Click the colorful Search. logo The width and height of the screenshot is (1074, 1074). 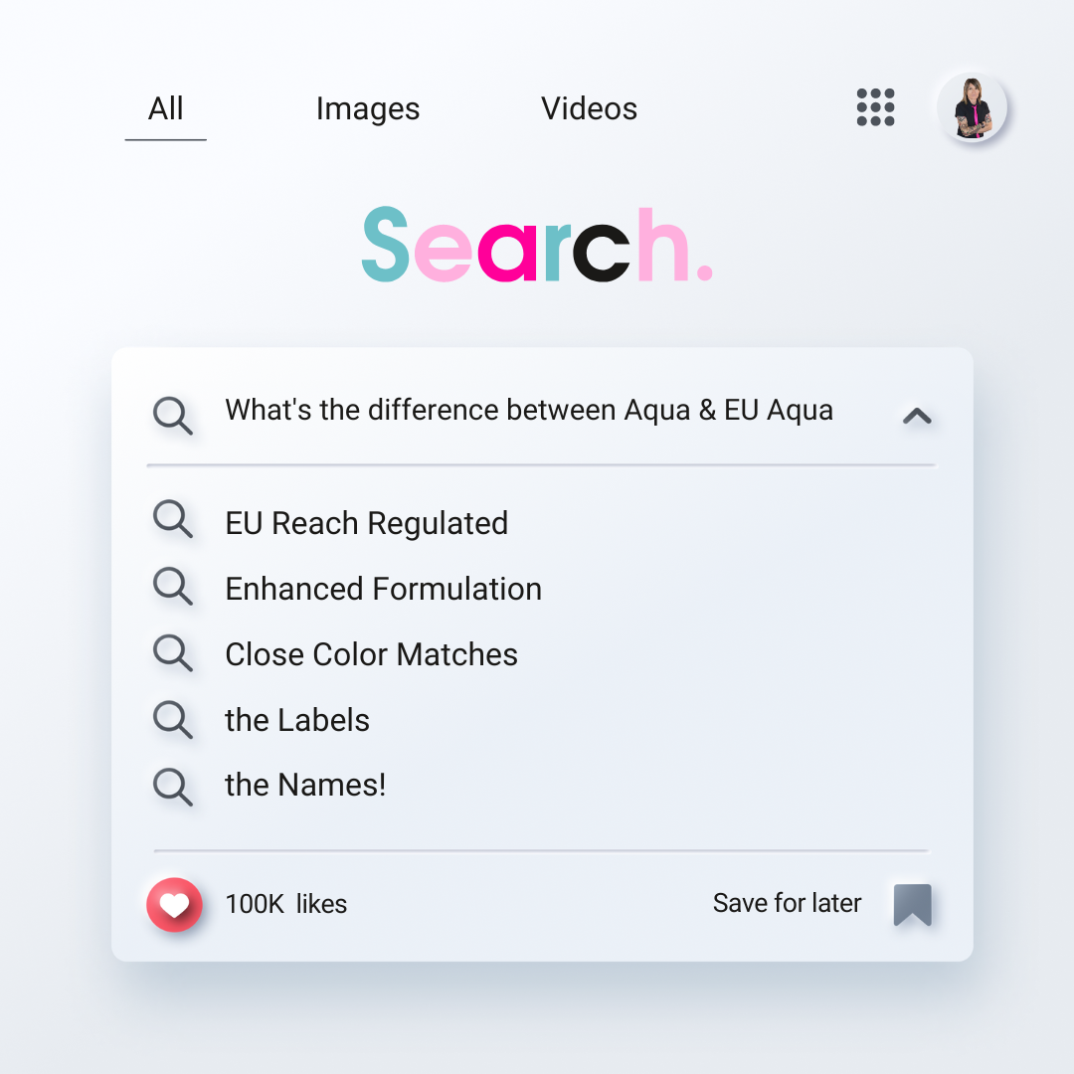[537, 246]
